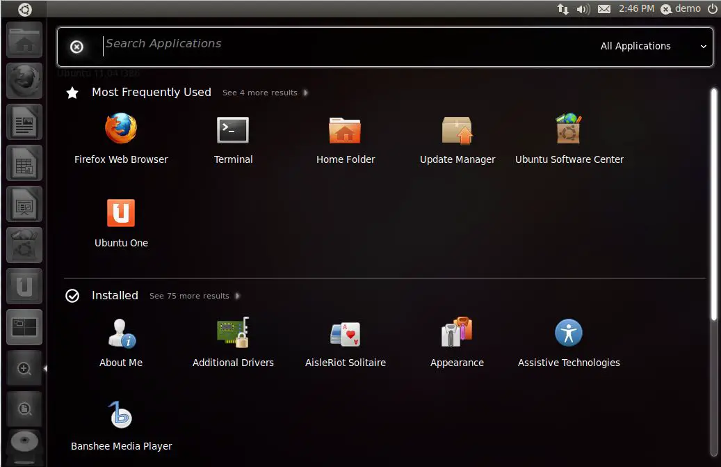Expand the All Applications filter dropdown
Screen dimensions: 721x467
click(653, 47)
